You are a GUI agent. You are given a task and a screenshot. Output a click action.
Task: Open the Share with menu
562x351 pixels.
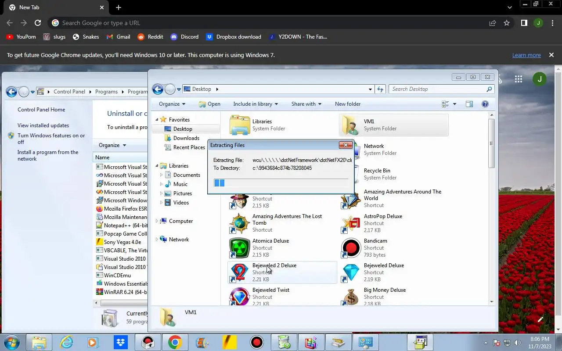point(306,104)
